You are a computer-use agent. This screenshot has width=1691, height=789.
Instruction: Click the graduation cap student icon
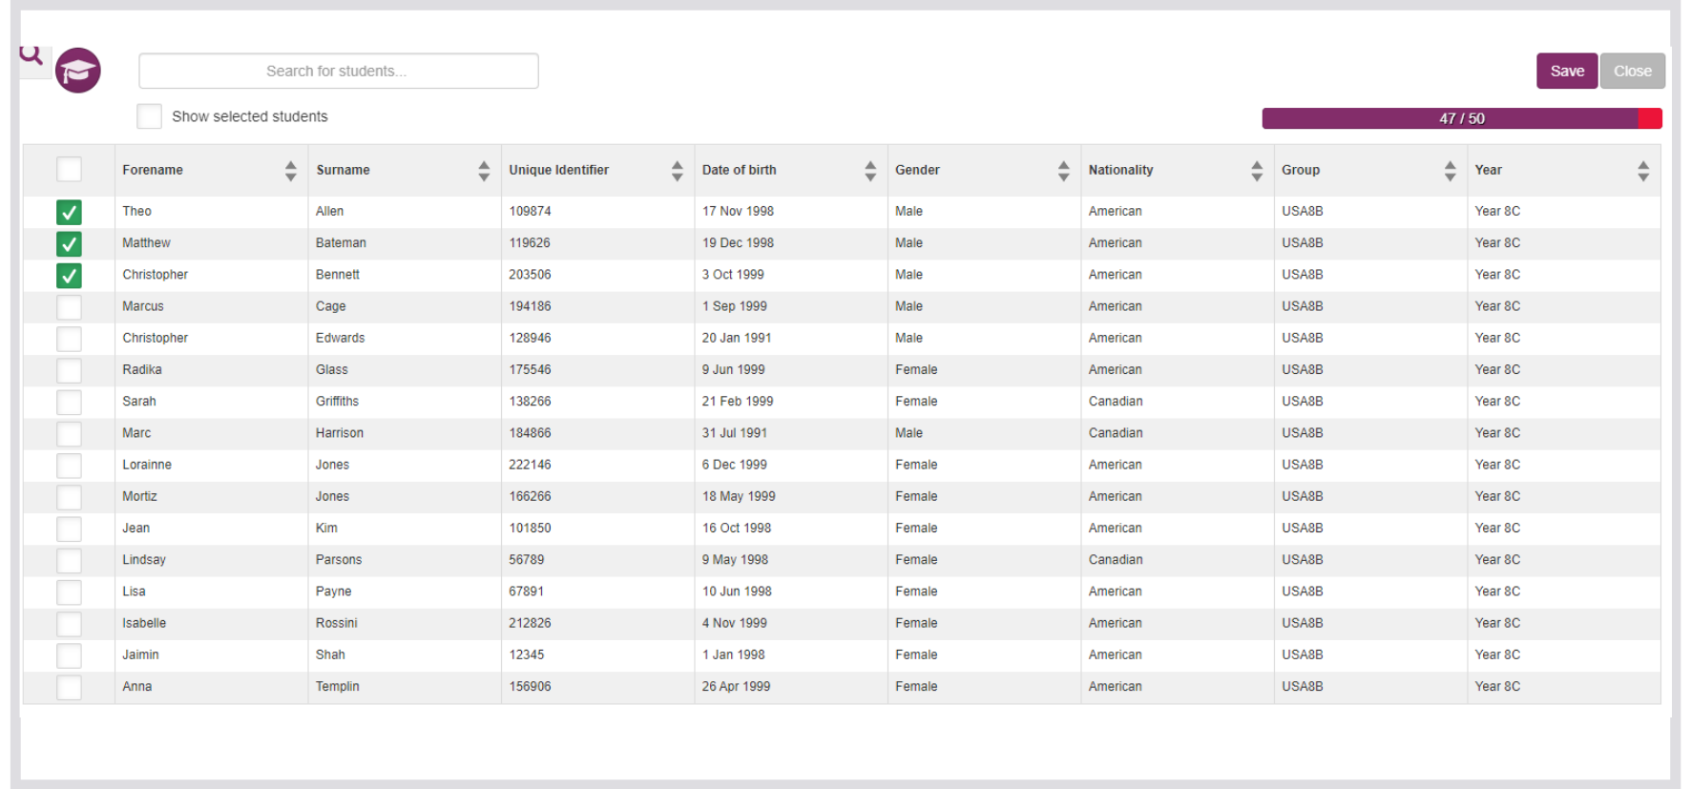point(78,71)
